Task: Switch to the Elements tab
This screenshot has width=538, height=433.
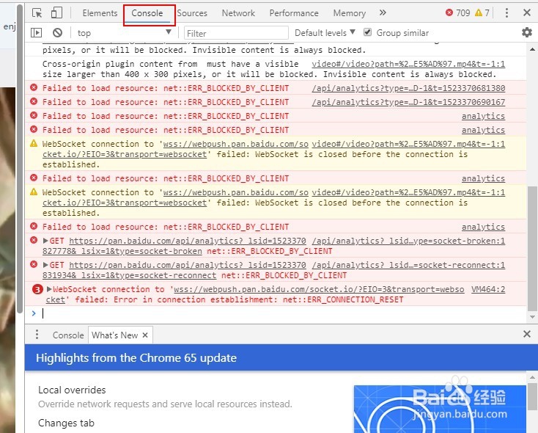Action: [100, 13]
